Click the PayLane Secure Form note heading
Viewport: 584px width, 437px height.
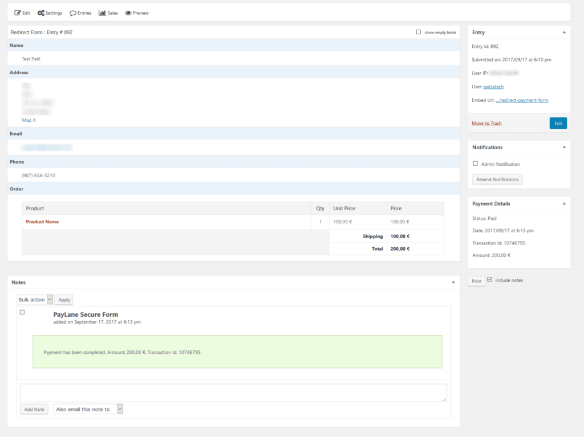pos(86,315)
